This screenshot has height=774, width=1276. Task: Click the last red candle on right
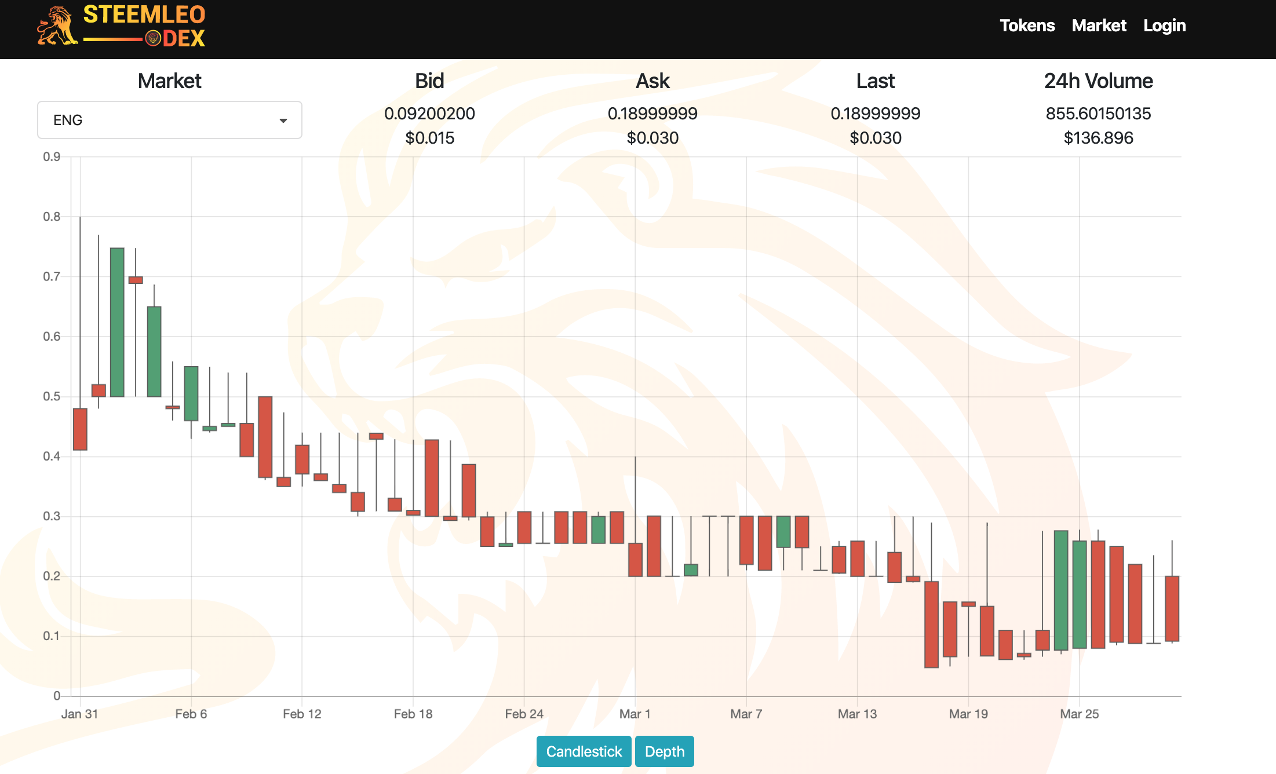coord(1172,608)
